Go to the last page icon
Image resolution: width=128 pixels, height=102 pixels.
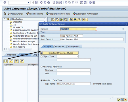76,3
